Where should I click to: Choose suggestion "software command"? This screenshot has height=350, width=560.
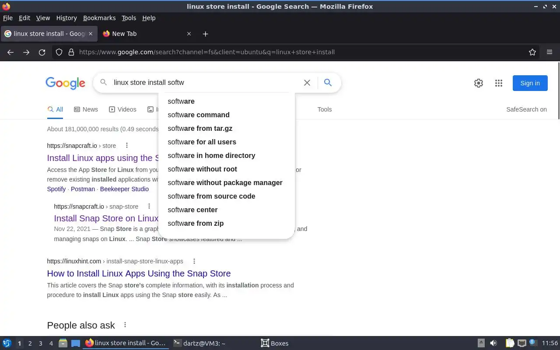point(227,115)
